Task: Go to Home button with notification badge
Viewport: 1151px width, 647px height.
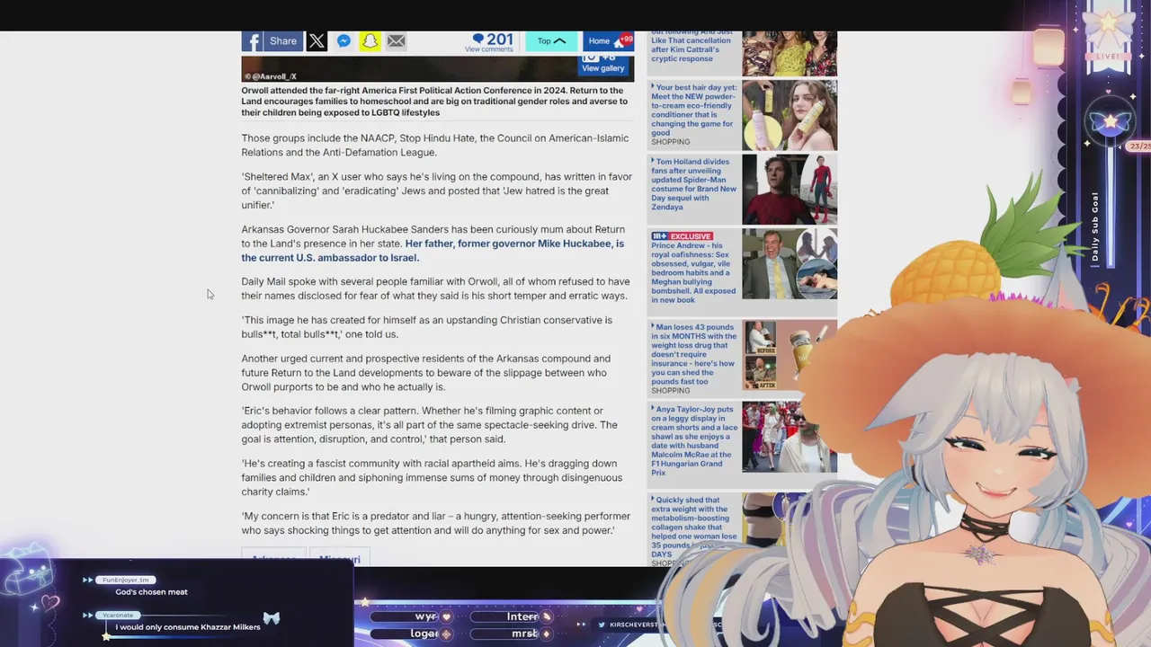Action: click(x=609, y=41)
